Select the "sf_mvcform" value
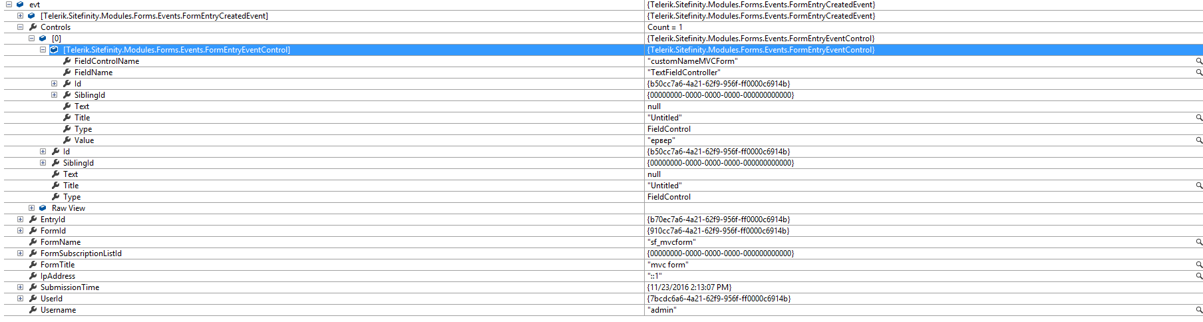Screen dimensions: 1203x322 pyautogui.click(x=671, y=242)
